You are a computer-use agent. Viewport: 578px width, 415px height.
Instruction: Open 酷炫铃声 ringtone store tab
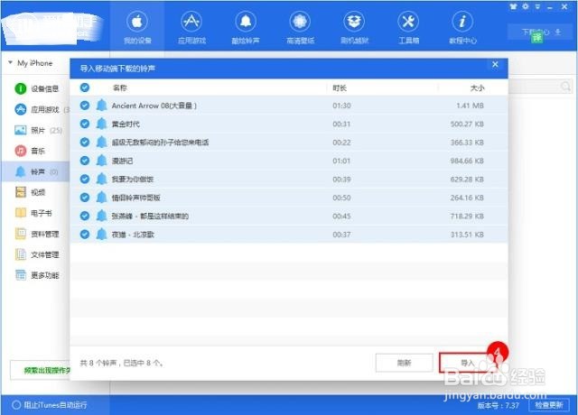click(246, 27)
